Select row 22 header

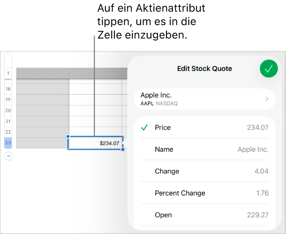8,132
